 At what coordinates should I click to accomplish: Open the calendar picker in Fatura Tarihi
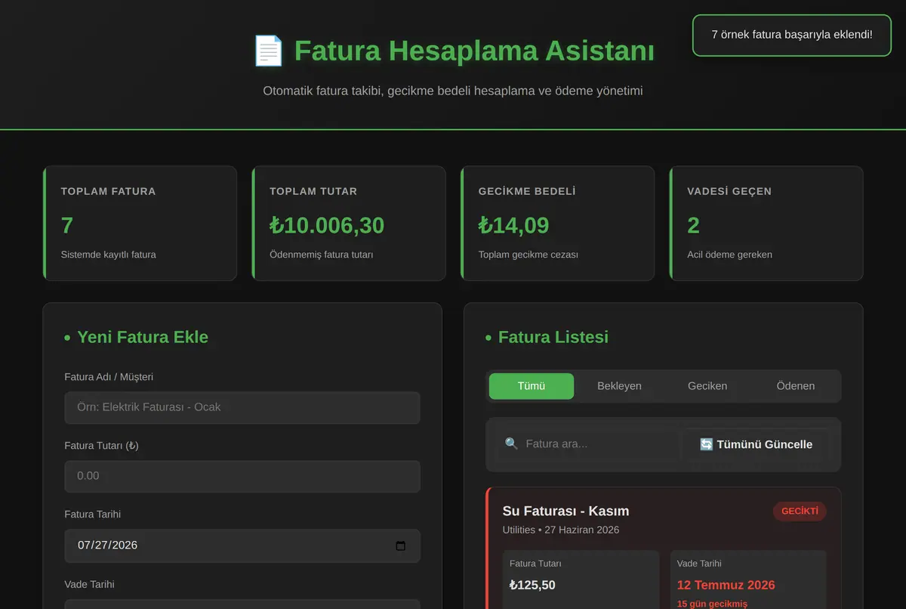pos(401,546)
